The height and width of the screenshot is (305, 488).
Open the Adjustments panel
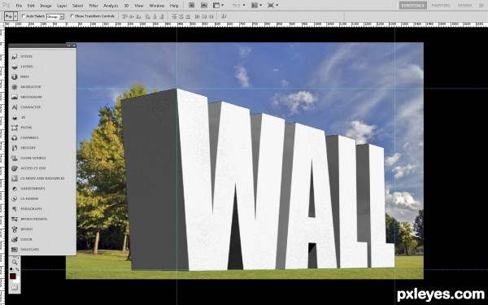[28, 189]
